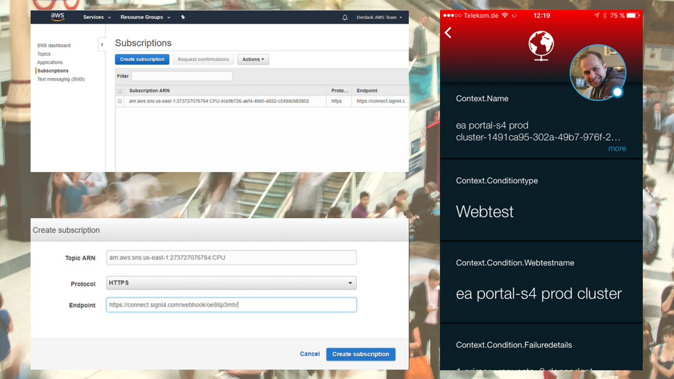674x379 pixels.
Task: Open Topics in the sidebar
Action: [44, 54]
